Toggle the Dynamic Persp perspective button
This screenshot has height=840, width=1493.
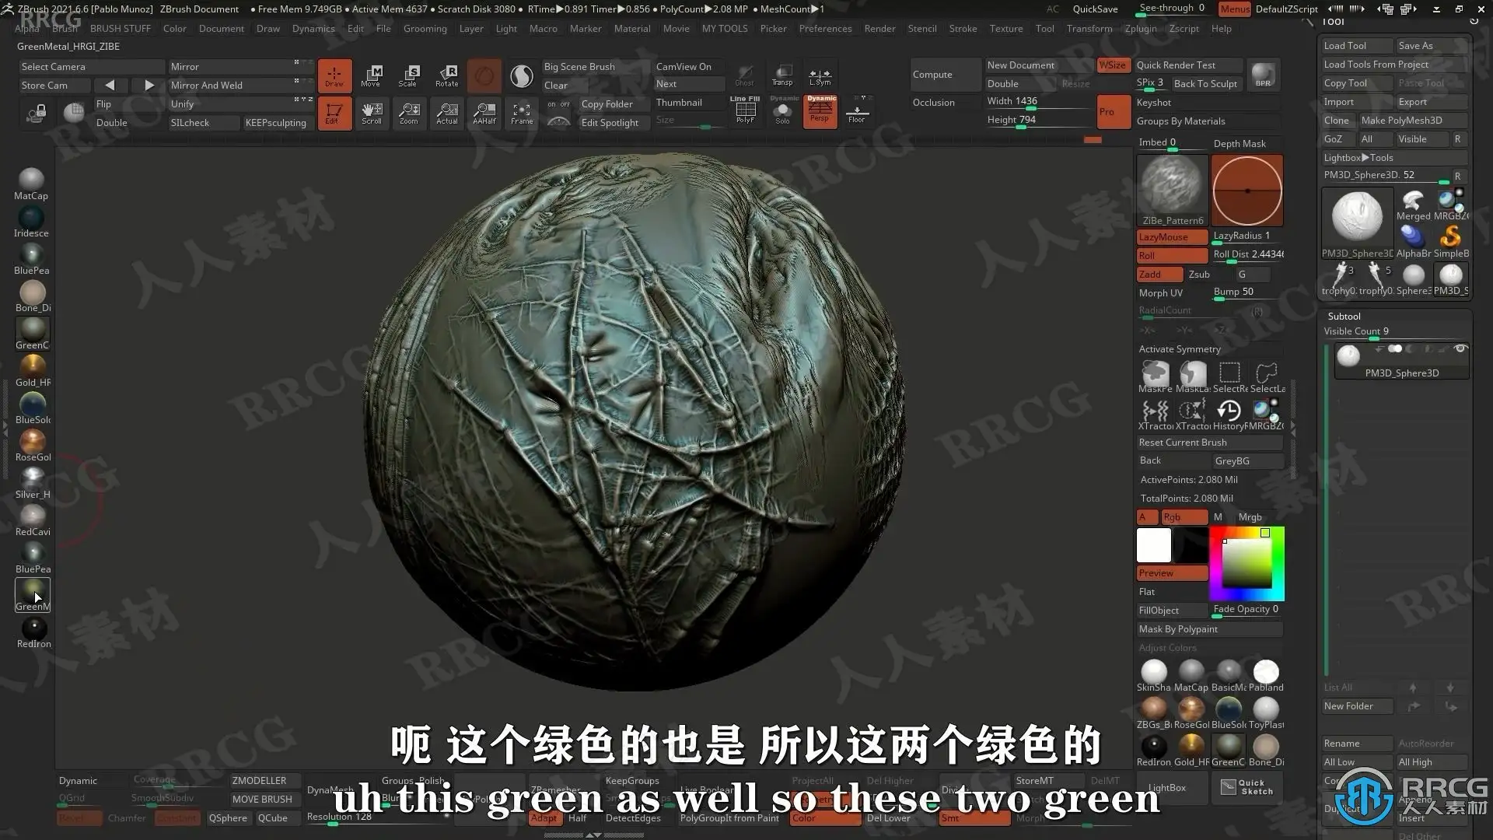(x=820, y=110)
